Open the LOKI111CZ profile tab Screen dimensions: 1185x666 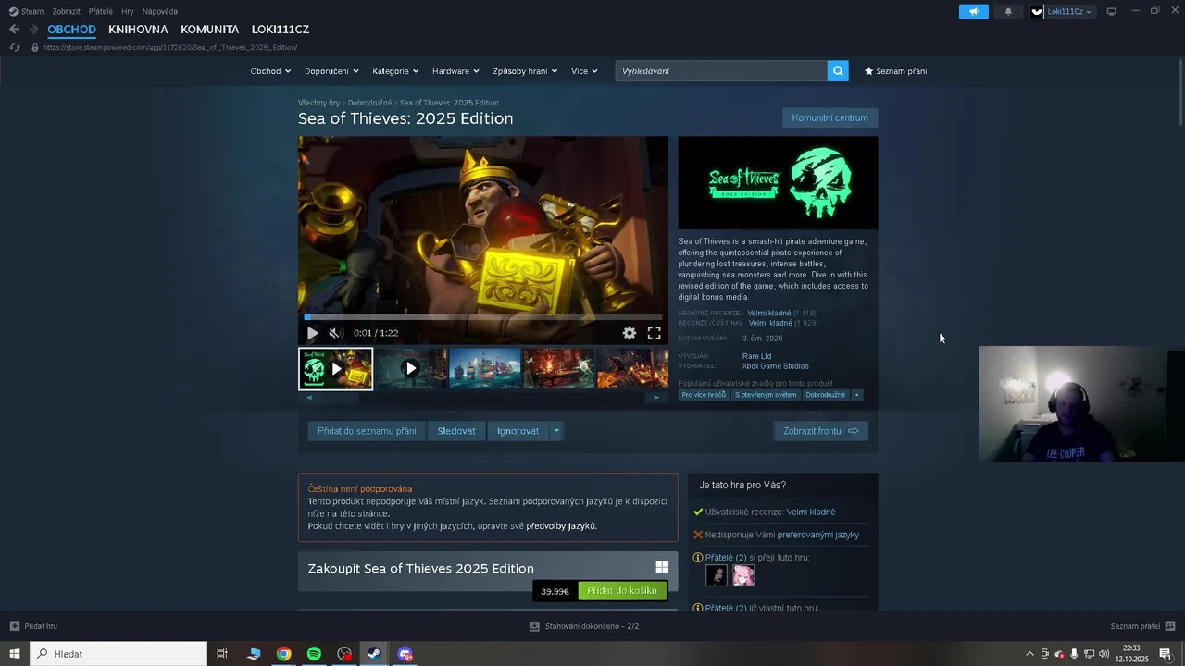[281, 30]
